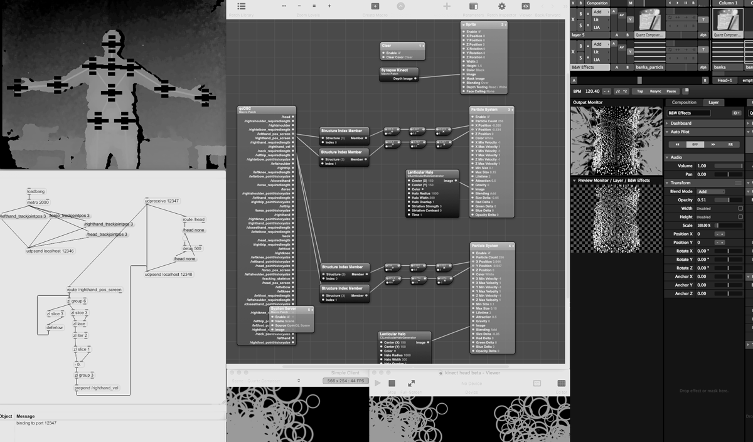The width and height of the screenshot is (753, 442).
Task: Select the banka_particls clip thumbnail
Action: [649, 51]
